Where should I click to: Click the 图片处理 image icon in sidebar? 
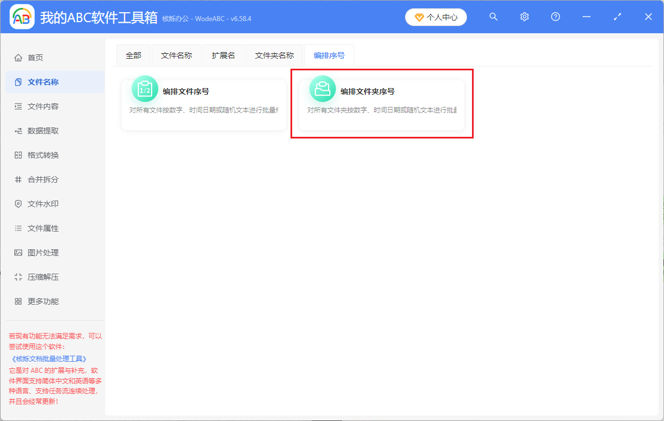[18, 253]
